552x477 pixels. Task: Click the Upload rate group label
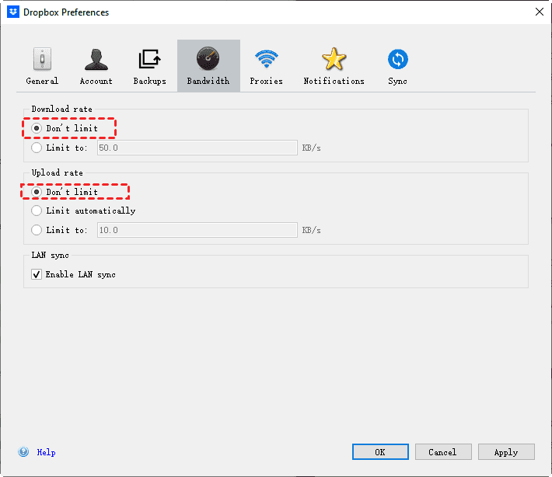58,172
